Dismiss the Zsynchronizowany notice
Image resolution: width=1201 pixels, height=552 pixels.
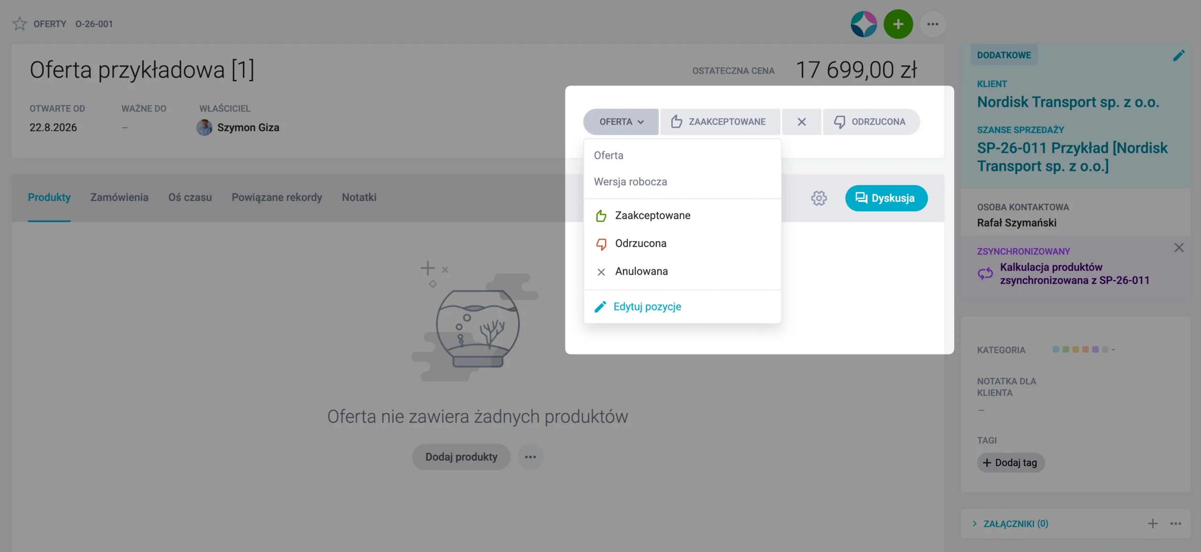(1179, 247)
